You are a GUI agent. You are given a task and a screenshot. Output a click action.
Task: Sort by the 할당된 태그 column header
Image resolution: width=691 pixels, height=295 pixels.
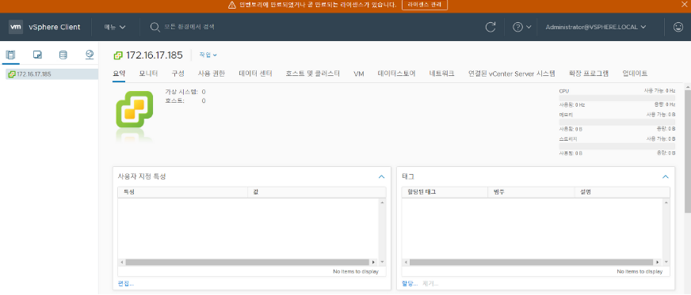coord(445,192)
